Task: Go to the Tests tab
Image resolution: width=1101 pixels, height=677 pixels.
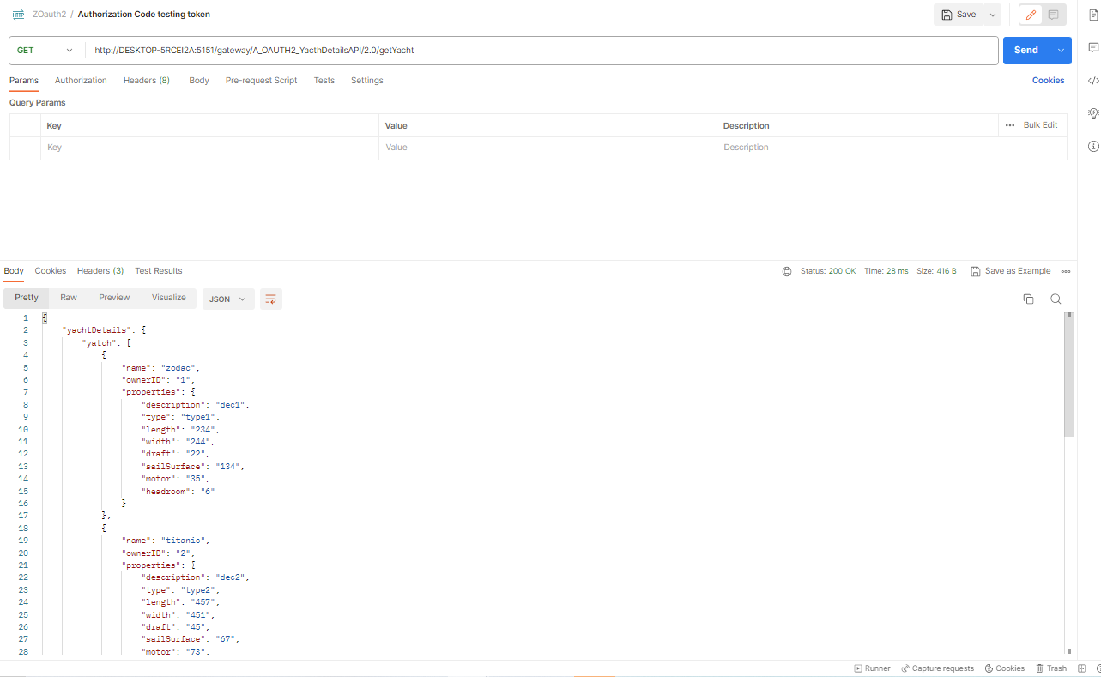Action: (x=324, y=81)
